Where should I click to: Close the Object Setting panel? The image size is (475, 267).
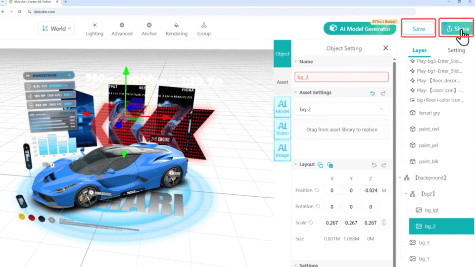385,48
